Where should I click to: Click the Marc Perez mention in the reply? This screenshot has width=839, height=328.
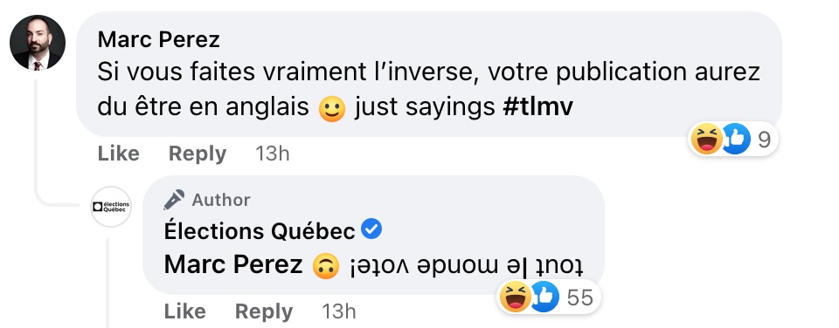233,264
